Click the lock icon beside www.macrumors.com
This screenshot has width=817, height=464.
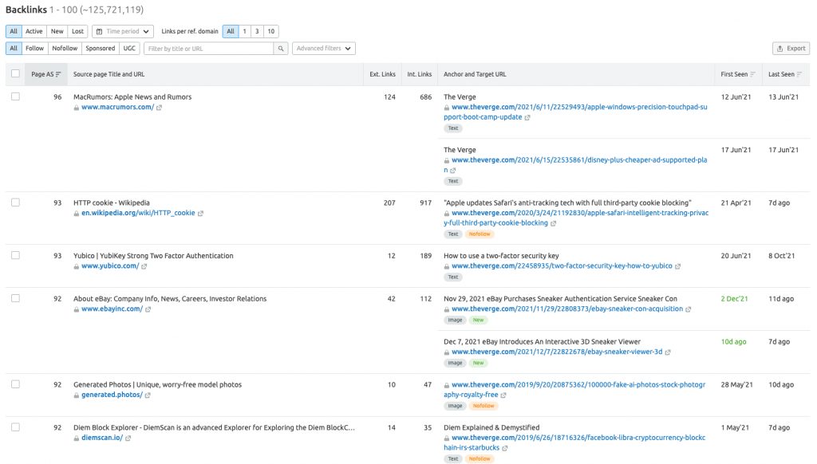(x=77, y=108)
